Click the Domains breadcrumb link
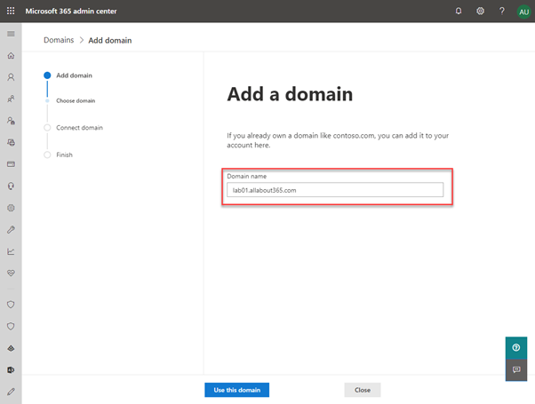Screen dimensions: 535x404 pos(59,40)
